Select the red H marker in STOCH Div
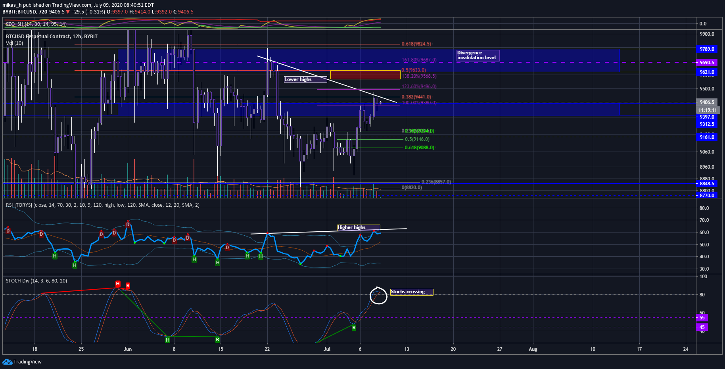Viewport: 725px width, 369px height. tap(118, 284)
